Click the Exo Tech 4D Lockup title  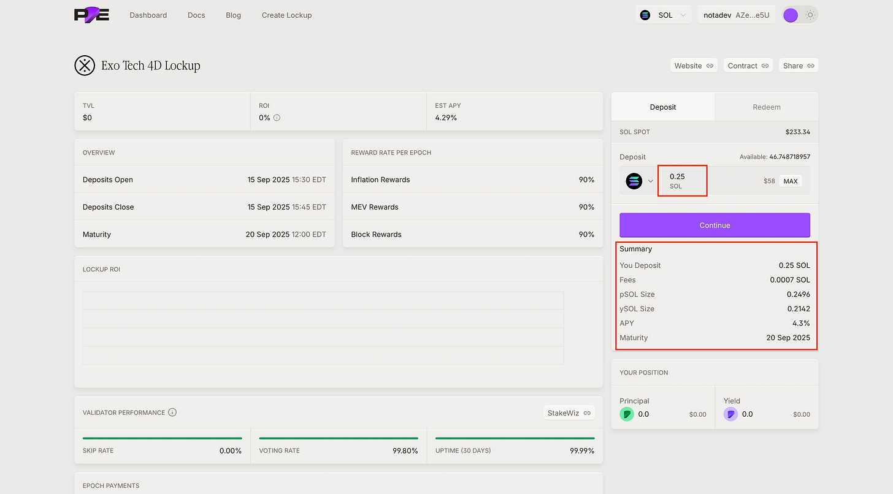click(151, 66)
